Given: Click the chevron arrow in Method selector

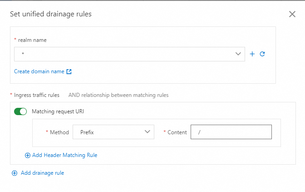Looking at the screenshot, I should pos(147,132).
